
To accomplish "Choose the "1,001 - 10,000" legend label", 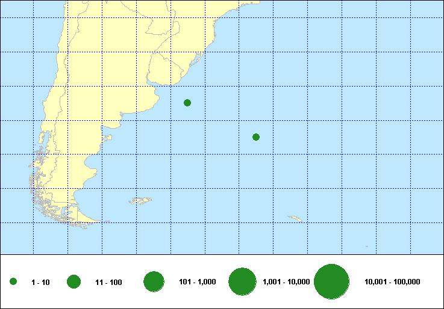I will pos(286,282).
